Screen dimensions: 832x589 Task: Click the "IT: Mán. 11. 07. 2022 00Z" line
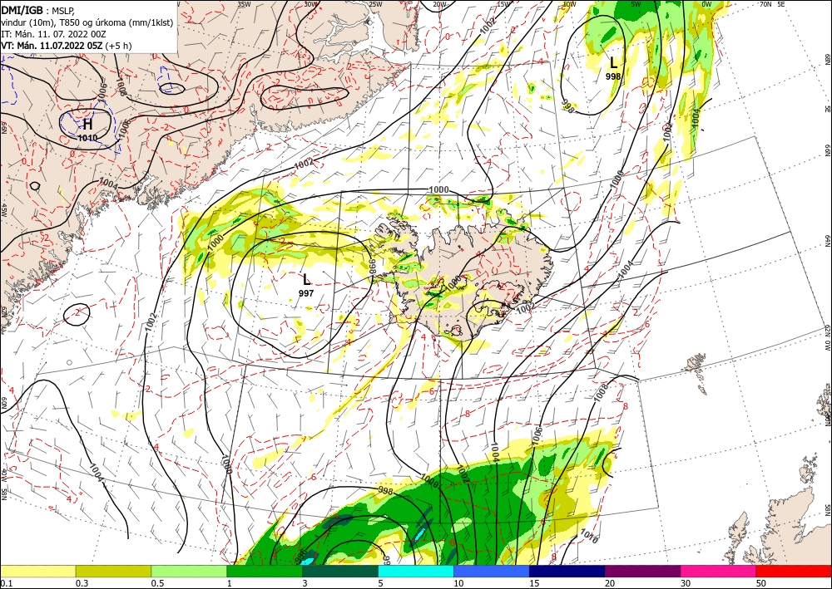tap(52, 34)
